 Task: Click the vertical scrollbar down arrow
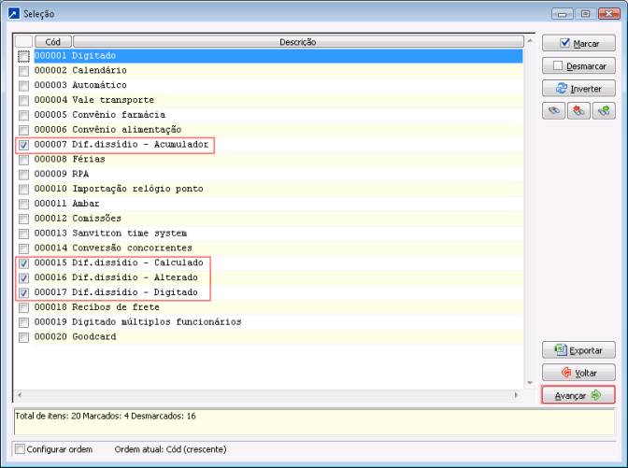[x=530, y=383]
